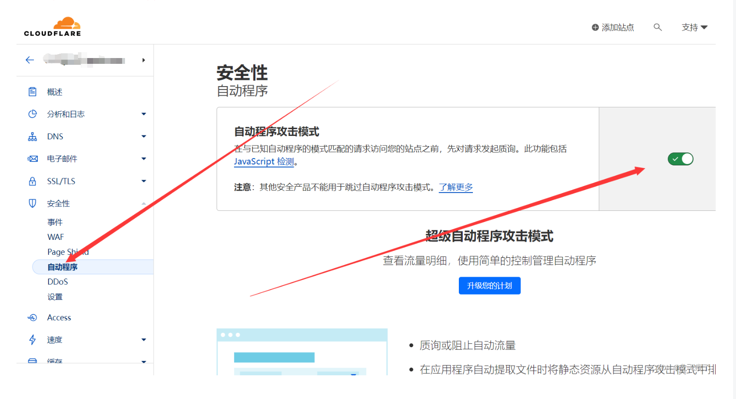Open the 设置 submenu item
The height and width of the screenshot is (399, 736).
click(x=55, y=297)
